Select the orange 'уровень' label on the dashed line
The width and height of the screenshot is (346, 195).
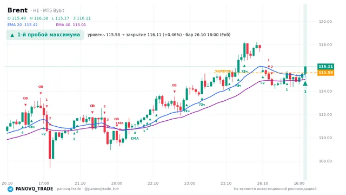(223, 70)
